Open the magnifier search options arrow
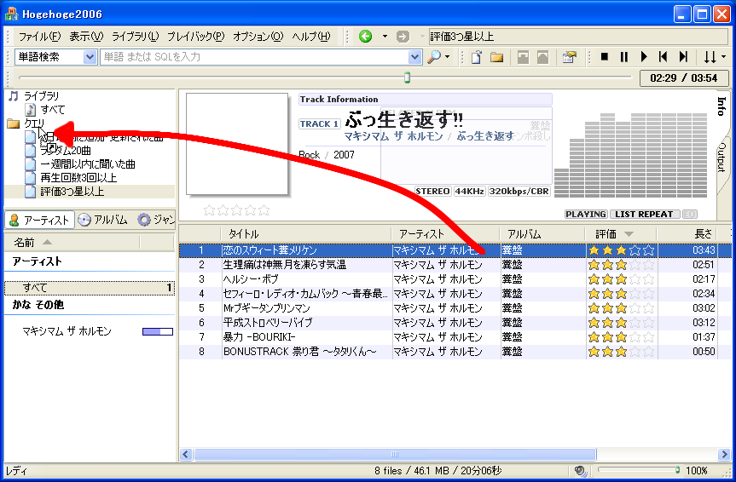 448,57
